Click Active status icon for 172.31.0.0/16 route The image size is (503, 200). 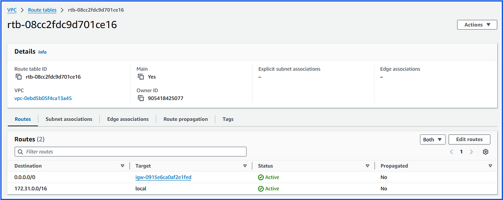pos(261,189)
